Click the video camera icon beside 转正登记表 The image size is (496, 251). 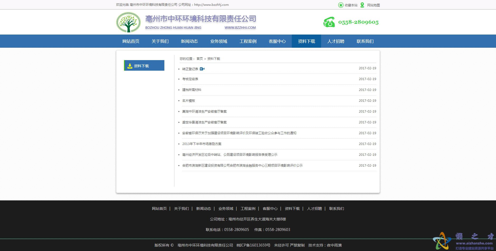[x=202, y=69]
